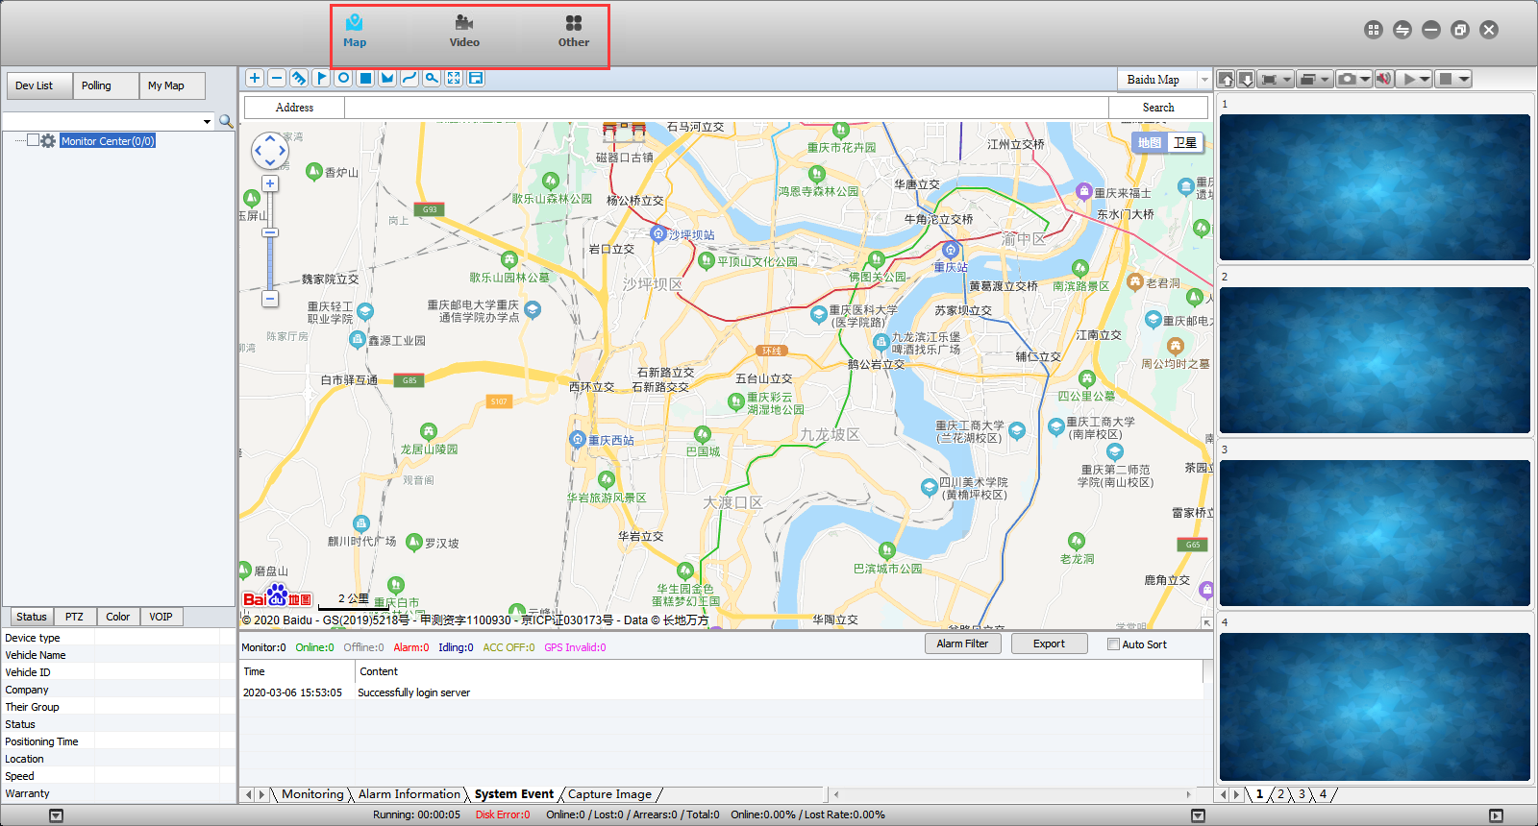Image resolution: width=1538 pixels, height=826 pixels.
Task: Open the Baidu Map provider dropdown
Action: [1204, 80]
